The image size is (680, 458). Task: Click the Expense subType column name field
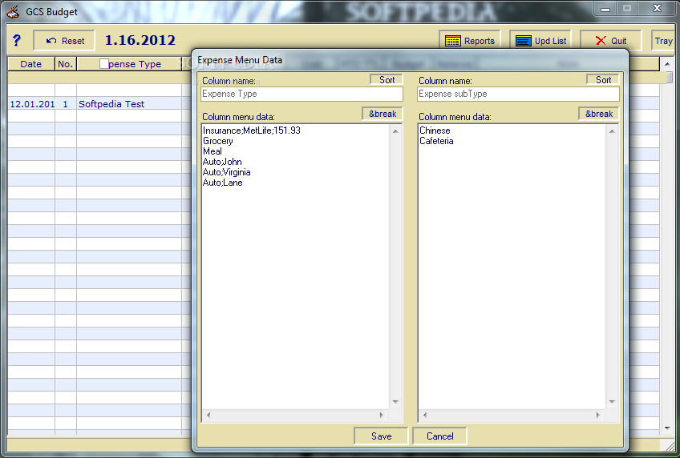click(x=518, y=94)
